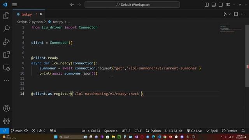Click 'Connector' in the import line
249x140 pixels.
point(88,27)
